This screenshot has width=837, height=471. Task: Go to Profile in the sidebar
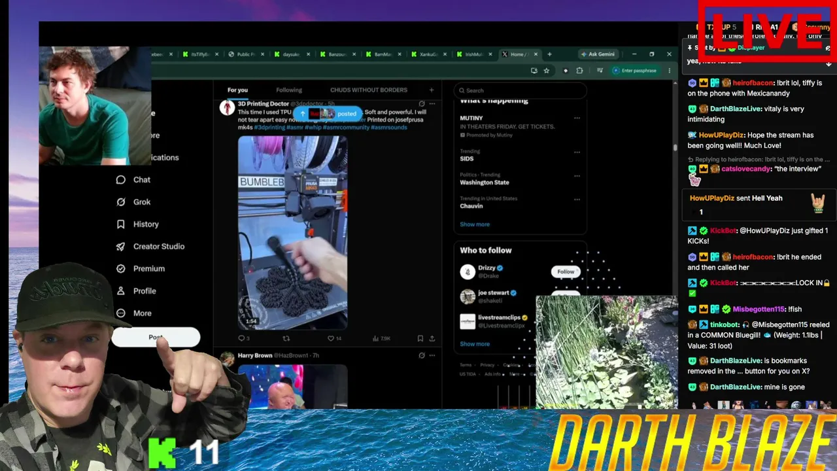point(136,291)
